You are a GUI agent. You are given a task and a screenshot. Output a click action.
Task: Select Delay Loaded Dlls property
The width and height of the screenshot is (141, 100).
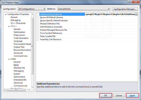point(48,36)
